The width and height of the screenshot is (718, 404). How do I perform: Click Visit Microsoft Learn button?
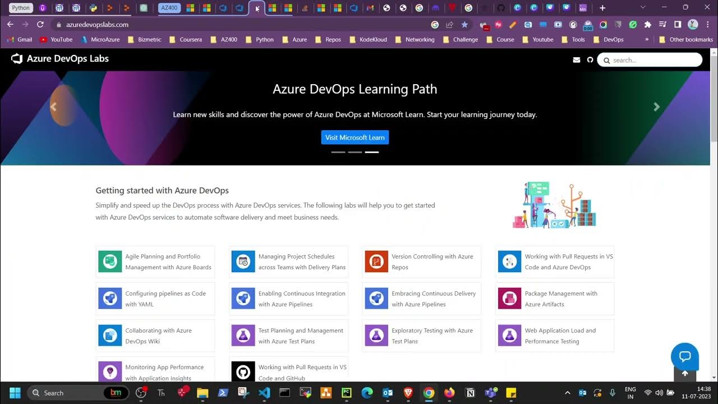tap(355, 137)
